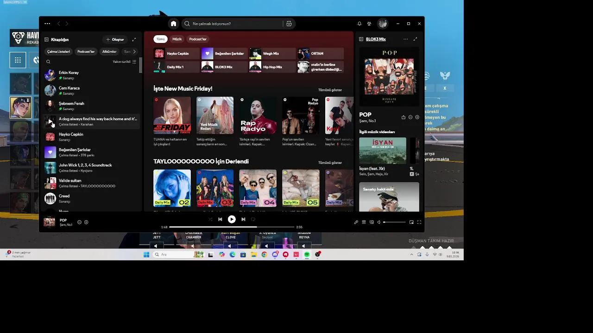
Task: Open the notifications bell in Spotify
Action: [x=360, y=24]
